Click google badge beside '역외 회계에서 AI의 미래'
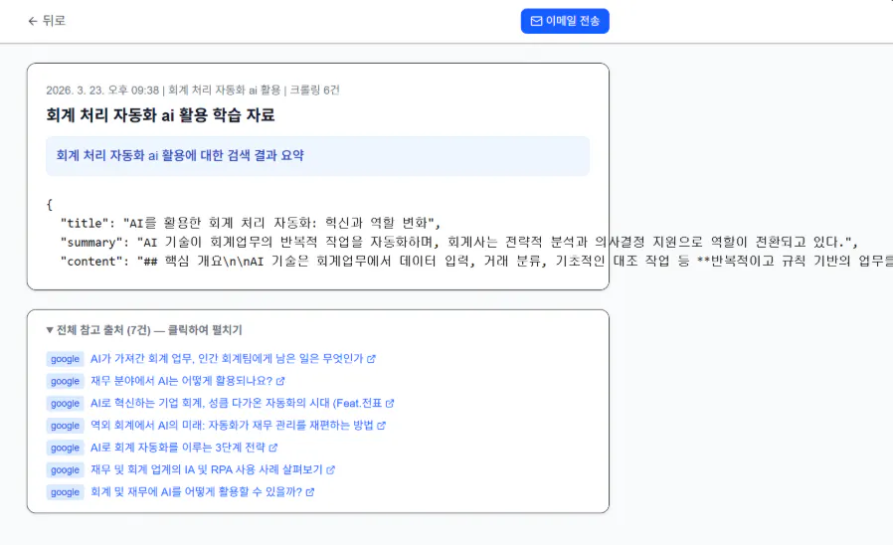Screen dimensions: 893x545 click(x=65, y=426)
